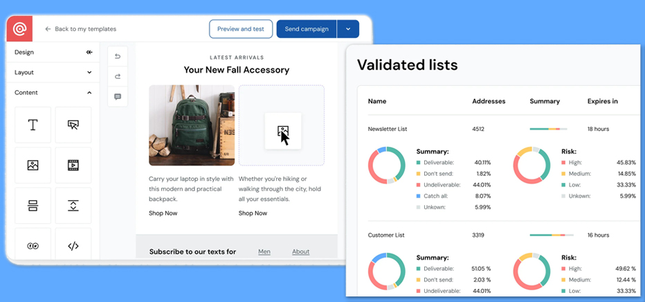Expand the Layout section
645x302 pixels.
click(89, 72)
